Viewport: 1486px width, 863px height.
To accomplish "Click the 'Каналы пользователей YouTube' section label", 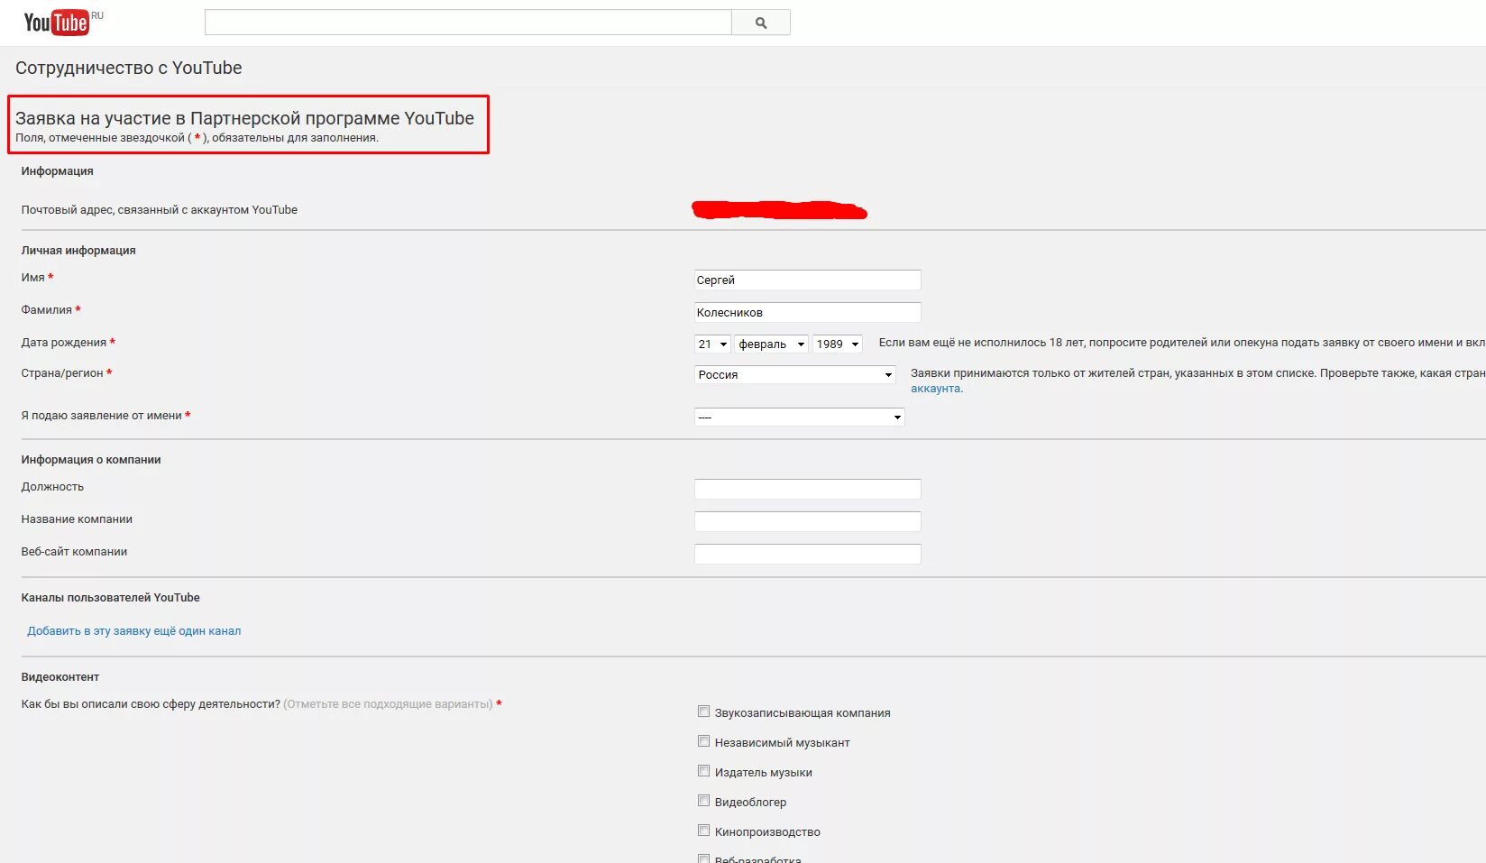I will coord(111,598).
